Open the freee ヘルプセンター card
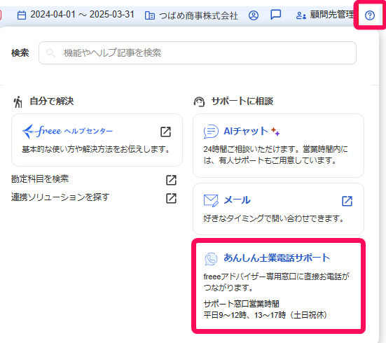The image size is (386, 343). click(97, 140)
